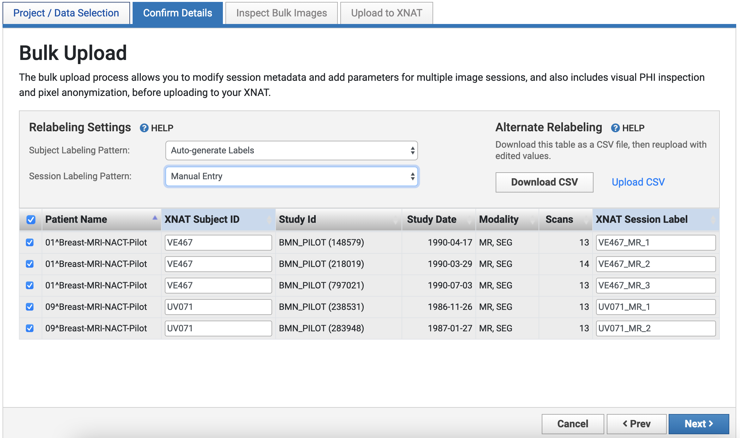Uncheck the BMN_PILOT (148579) row checkbox
This screenshot has height=438, width=740.
coord(30,242)
